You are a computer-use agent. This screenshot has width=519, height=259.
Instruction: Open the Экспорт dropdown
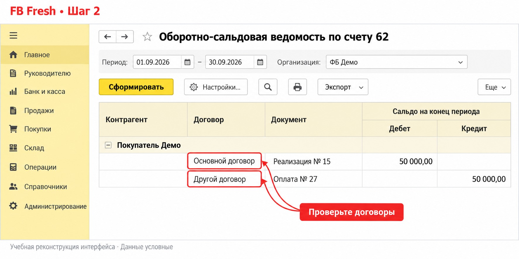coord(343,87)
